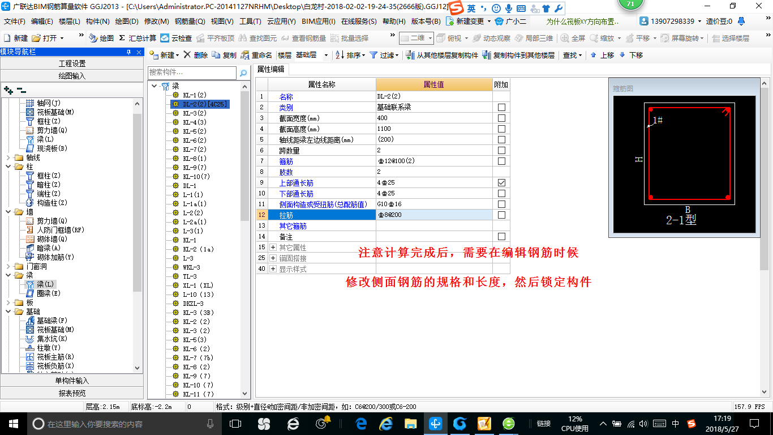Click 新建变更 toolbar button
Viewport: 773px width, 435px height.
(468, 22)
